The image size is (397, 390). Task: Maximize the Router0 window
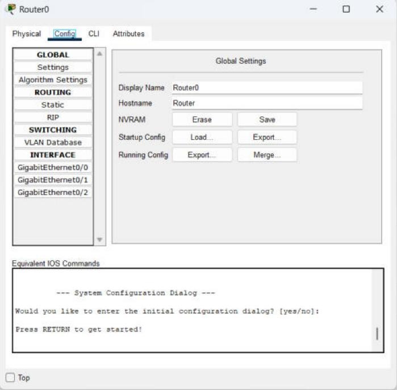pyautogui.click(x=346, y=9)
